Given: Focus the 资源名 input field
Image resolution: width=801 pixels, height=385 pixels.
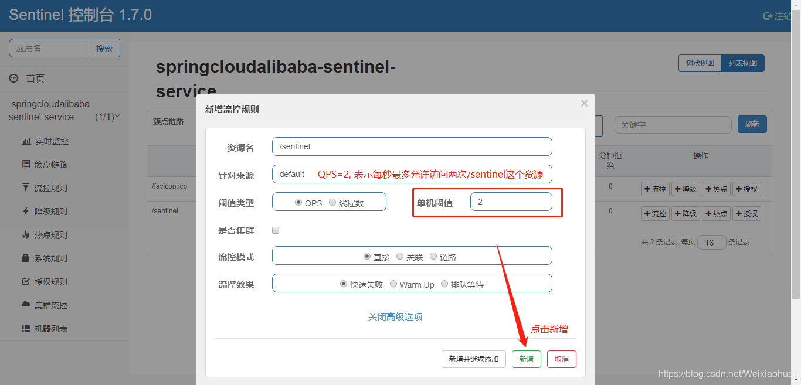Looking at the screenshot, I should pos(412,146).
